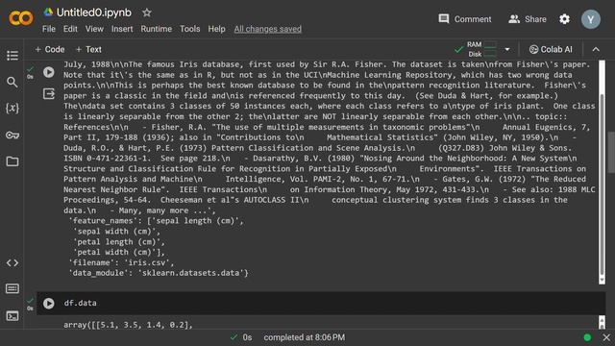The image size is (615, 346).
Task: Expand the RAM Disk connection dropdown
Action: [x=507, y=49]
